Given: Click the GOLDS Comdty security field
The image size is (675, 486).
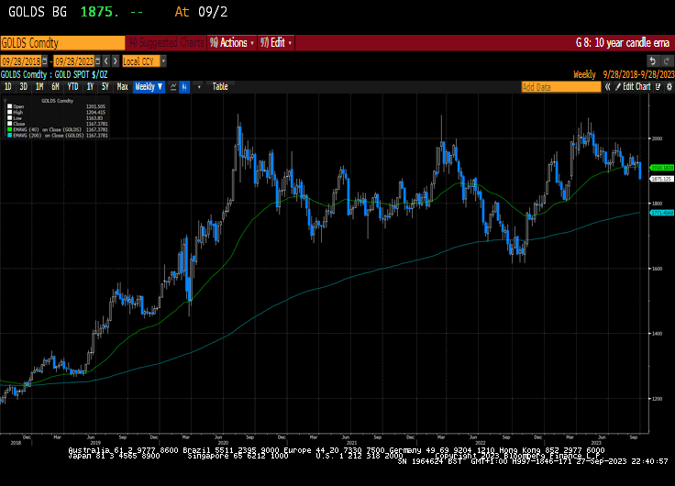Looking at the screenshot, I should [62, 42].
